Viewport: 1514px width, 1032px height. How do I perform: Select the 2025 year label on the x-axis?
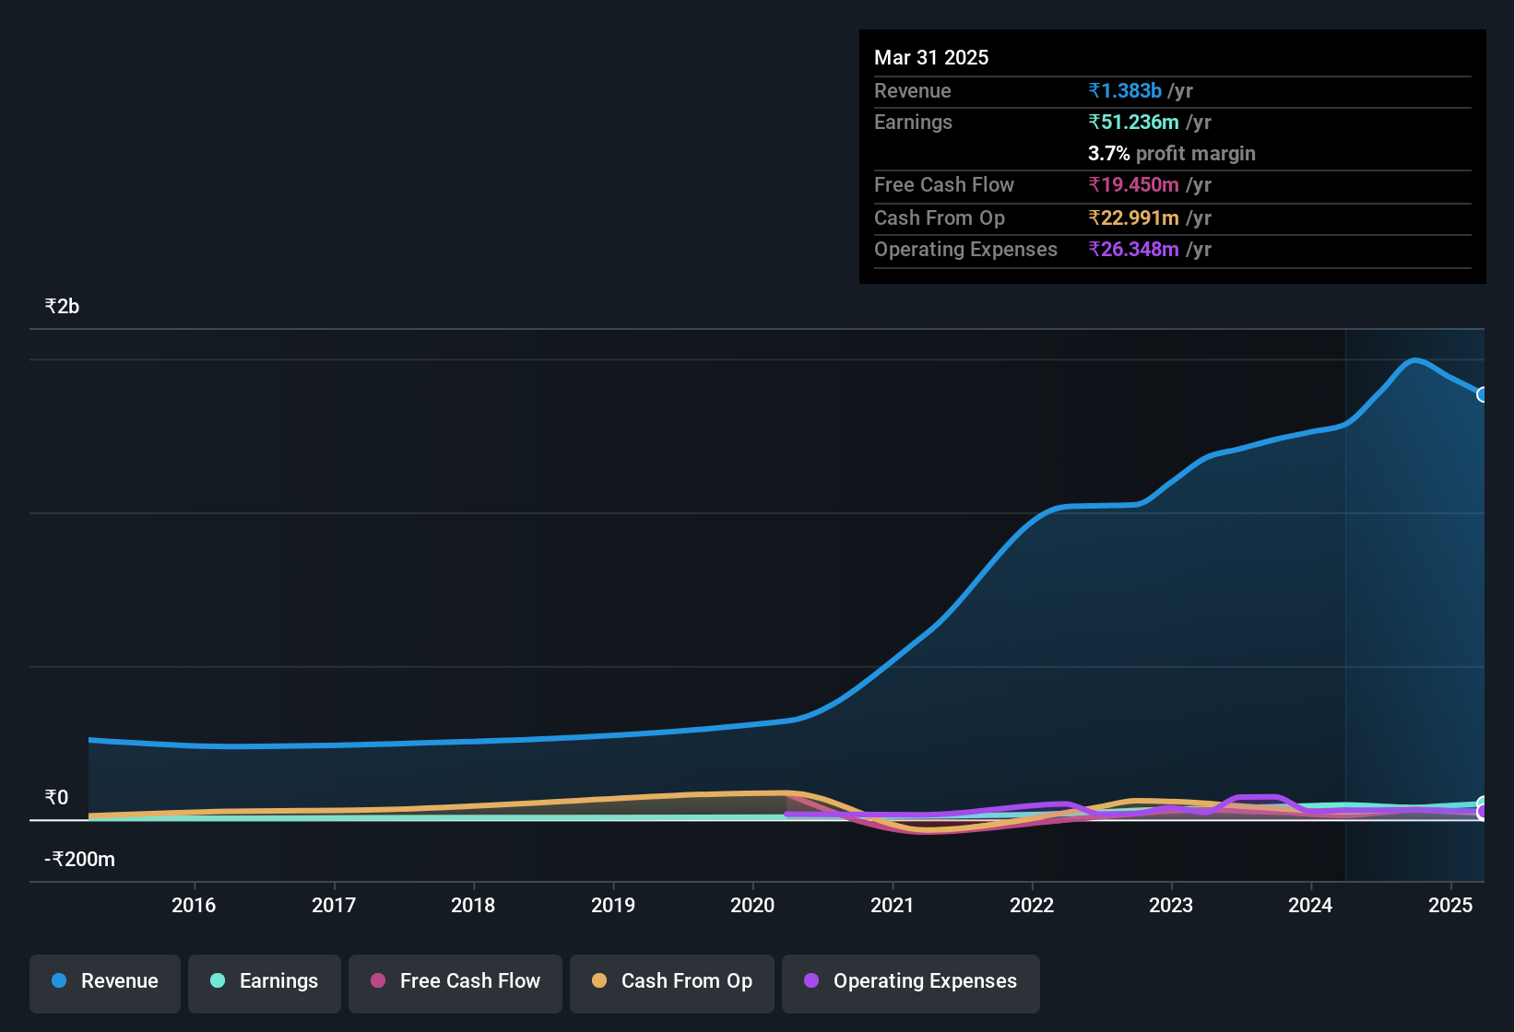tap(1450, 906)
